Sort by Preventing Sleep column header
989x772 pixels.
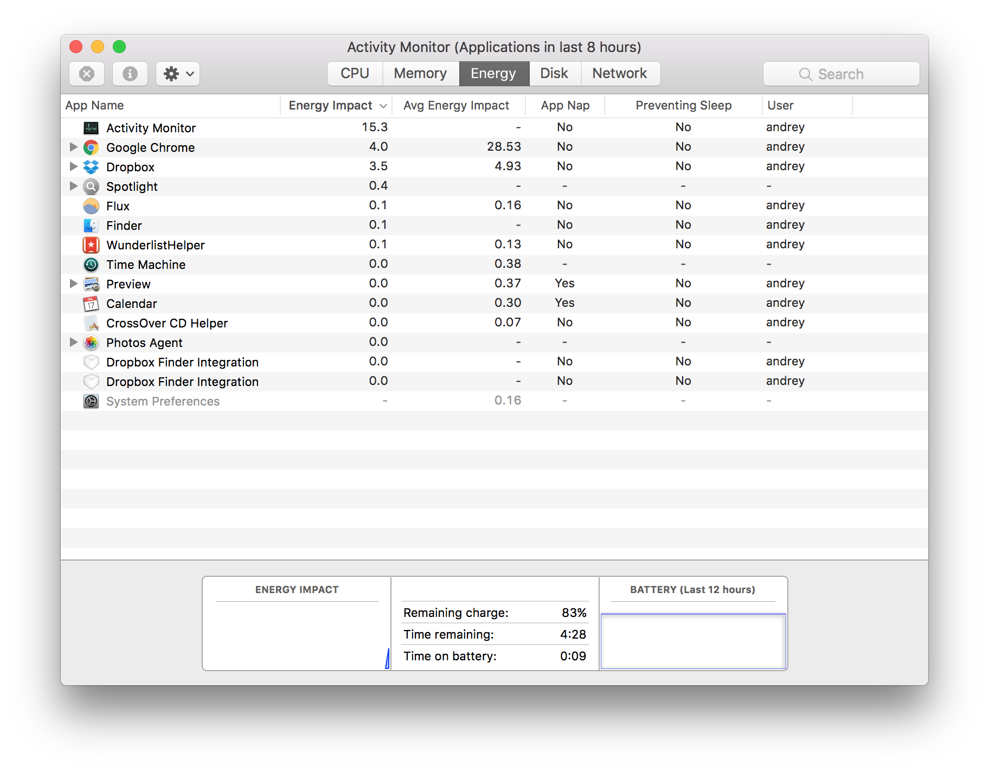(683, 106)
